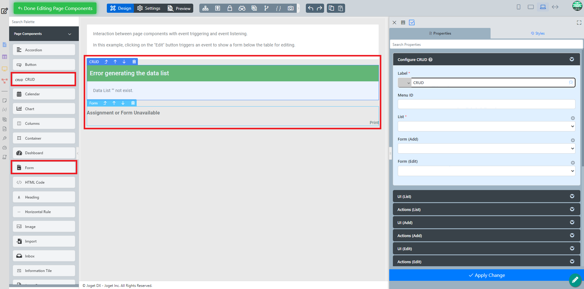This screenshot has width=584, height=289.
Task: Open the Form (Add) dropdown
Action: pyautogui.click(x=486, y=148)
